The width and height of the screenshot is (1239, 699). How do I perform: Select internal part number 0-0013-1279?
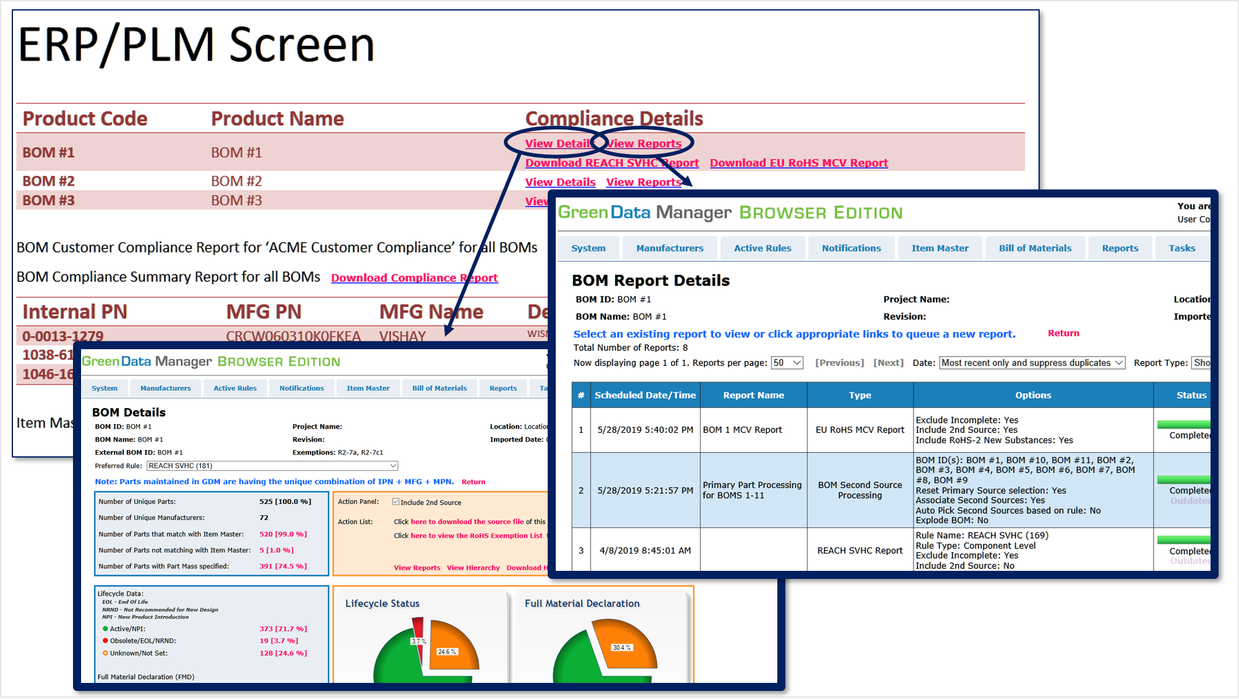click(x=63, y=336)
